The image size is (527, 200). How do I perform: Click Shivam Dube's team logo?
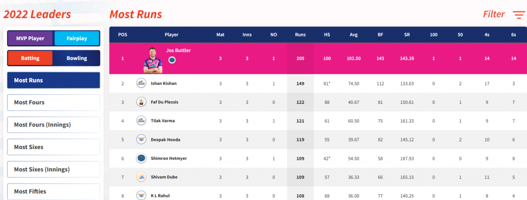click(141, 177)
